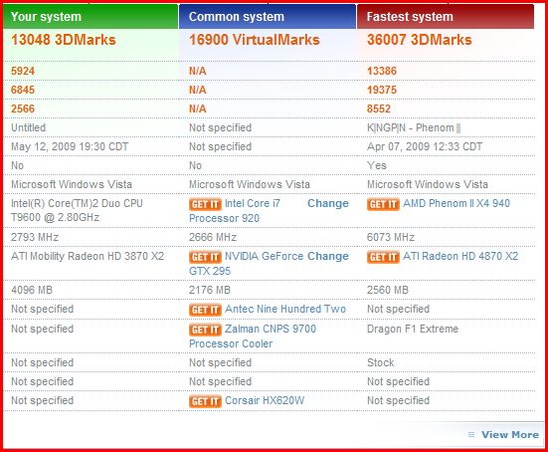Open Corsair HX620W link
548x452 pixels.
pyautogui.click(x=265, y=400)
